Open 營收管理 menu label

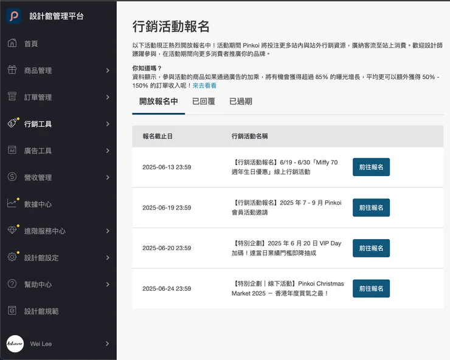pos(38,177)
